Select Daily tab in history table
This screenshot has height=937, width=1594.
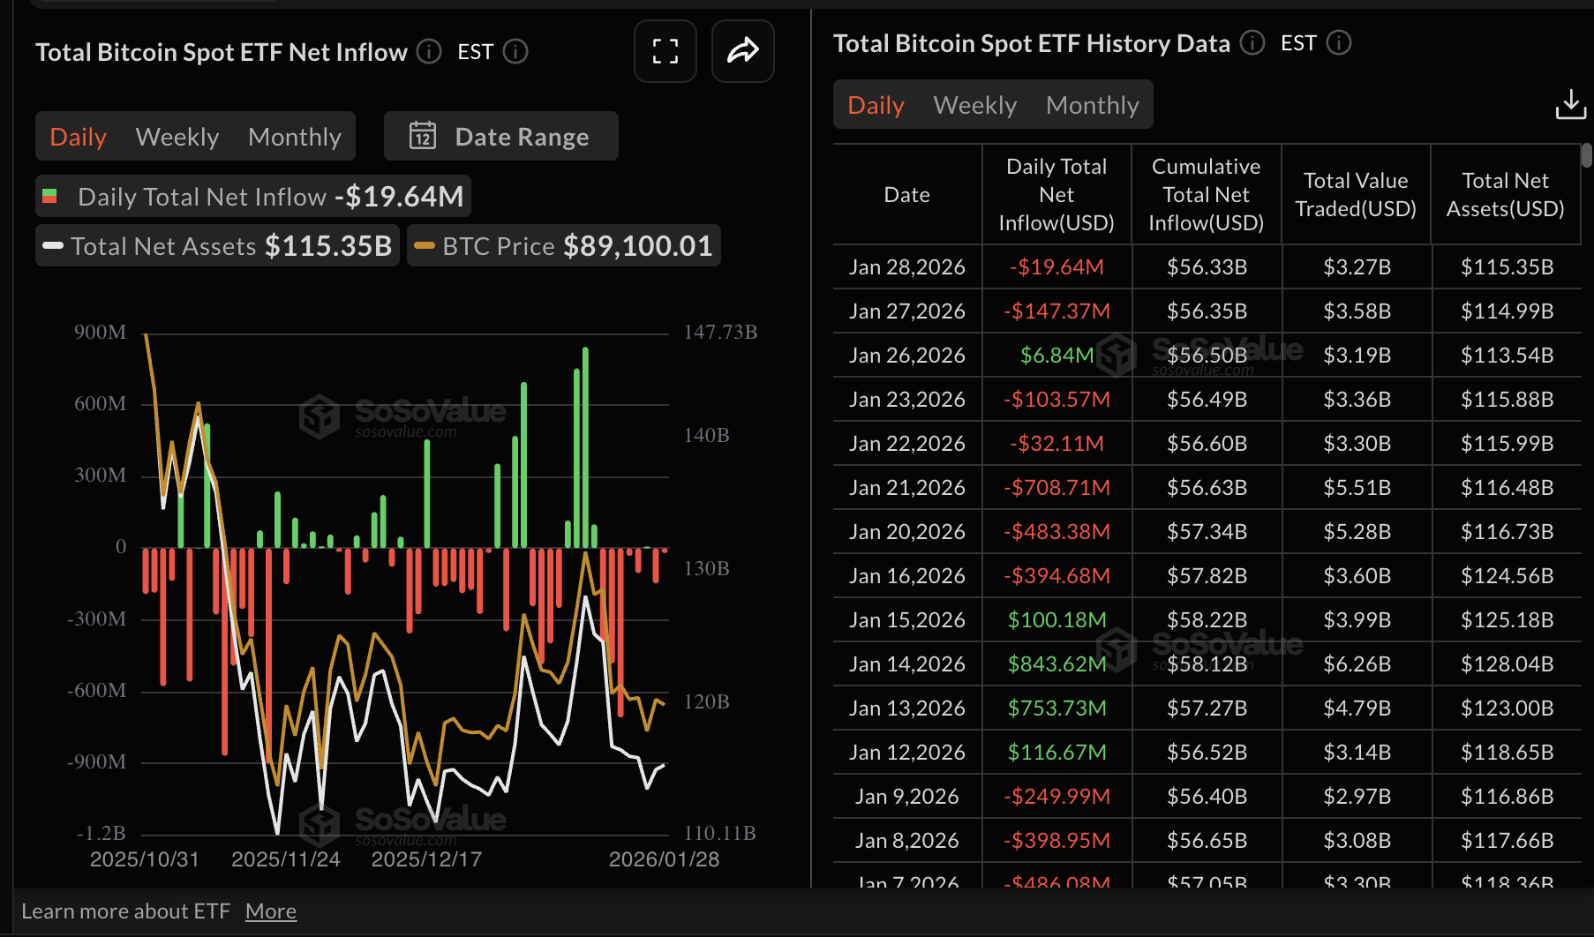tap(876, 105)
